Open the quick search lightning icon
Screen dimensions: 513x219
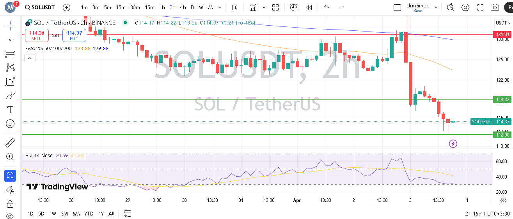[x=451, y=7]
